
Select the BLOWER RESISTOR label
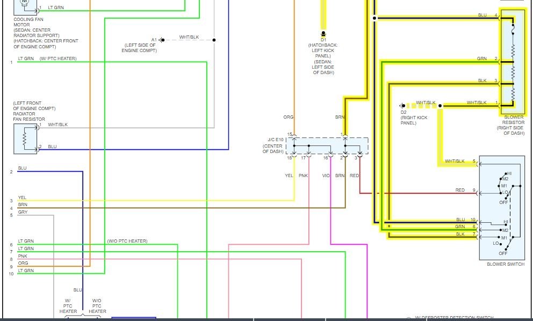tap(514, 120)
